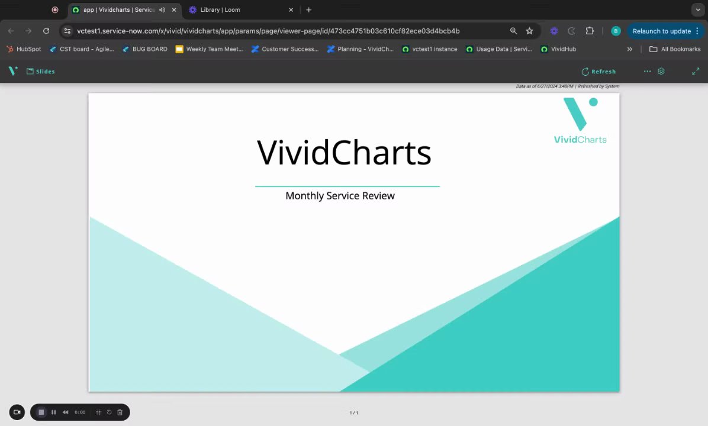
Task: Reload the current page
Action: pos(46,31)
